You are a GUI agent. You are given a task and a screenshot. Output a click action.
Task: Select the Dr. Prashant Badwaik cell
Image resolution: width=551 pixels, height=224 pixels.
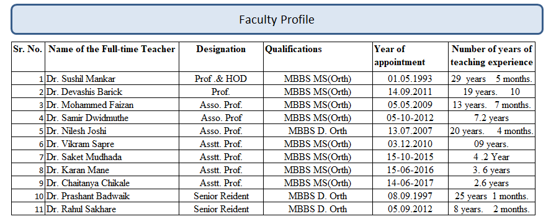point(112,195)
